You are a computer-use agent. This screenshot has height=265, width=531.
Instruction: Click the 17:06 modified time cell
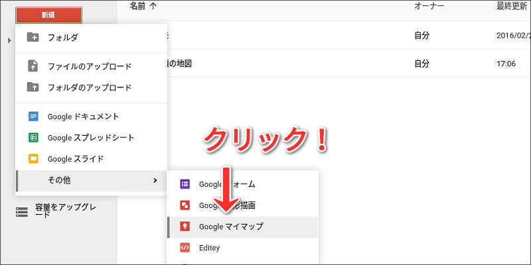[506, 64]
